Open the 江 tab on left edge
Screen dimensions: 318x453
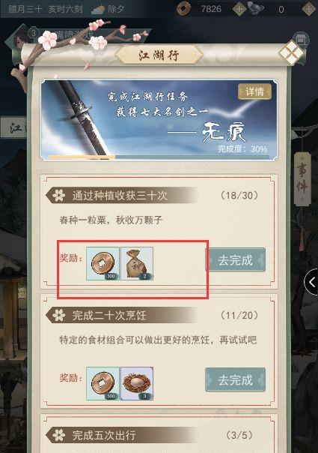tap(13, 127)
